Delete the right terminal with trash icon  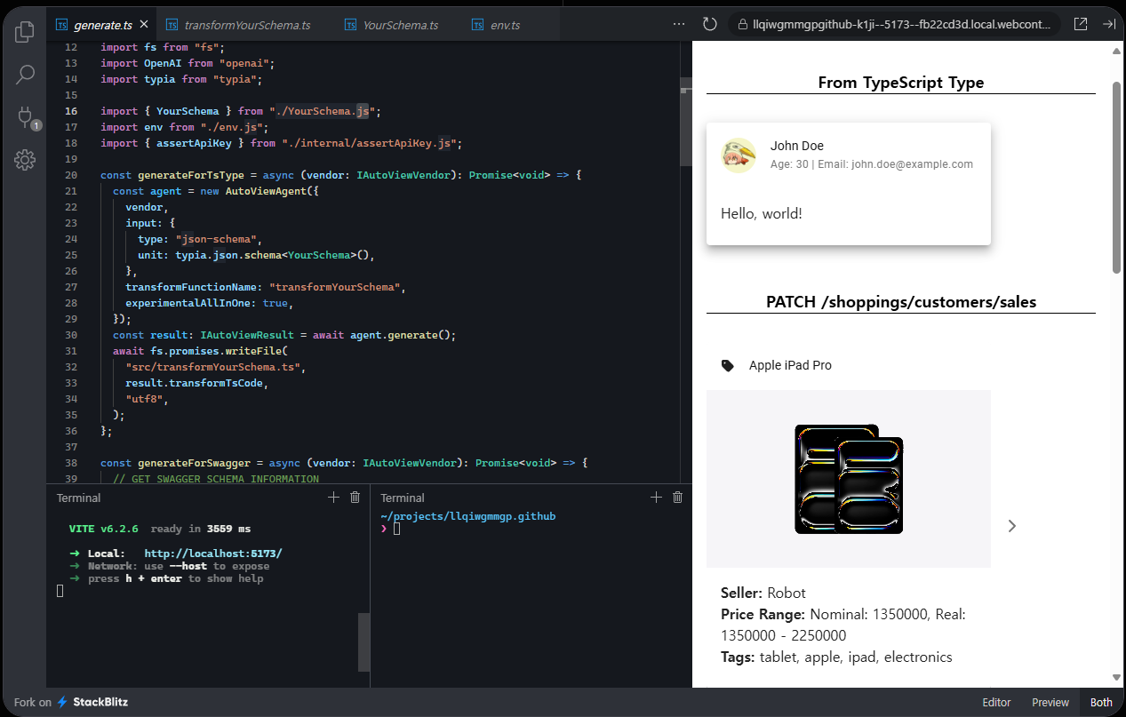coord(678,498)
